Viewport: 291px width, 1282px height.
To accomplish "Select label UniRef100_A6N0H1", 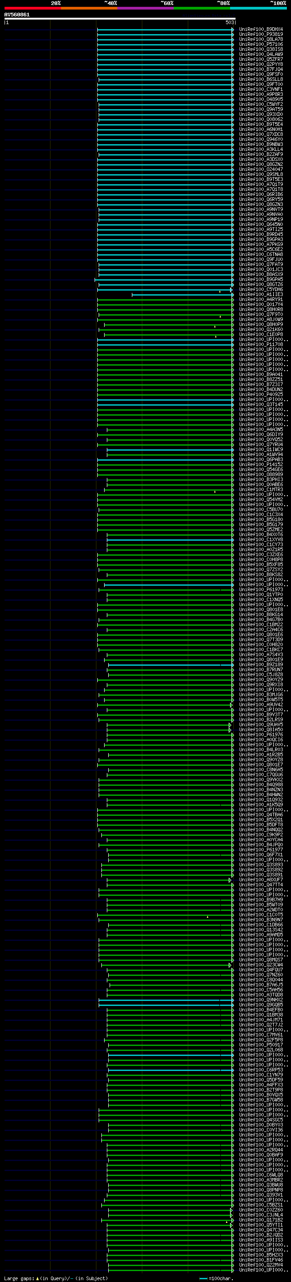I will (x=261, y=130).
